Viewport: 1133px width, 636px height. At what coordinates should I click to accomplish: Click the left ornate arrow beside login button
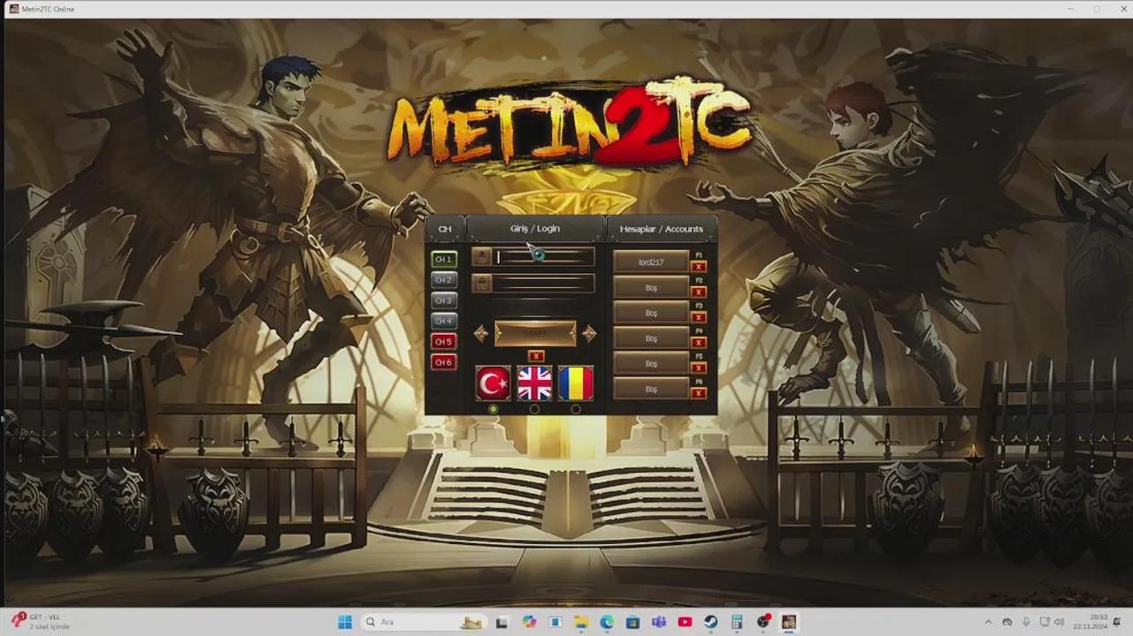pos(481,333)
